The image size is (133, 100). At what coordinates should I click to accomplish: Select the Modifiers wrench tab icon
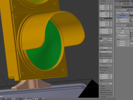pos(131,1)
